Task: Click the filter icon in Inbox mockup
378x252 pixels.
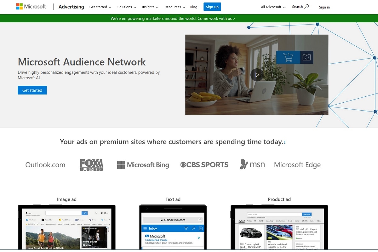Action: point(186,228)
